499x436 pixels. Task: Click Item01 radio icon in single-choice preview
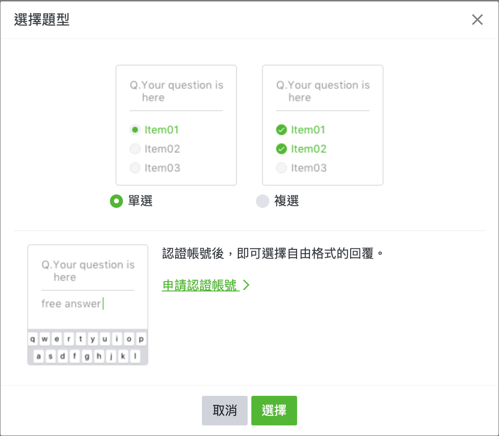click(135, 130)
